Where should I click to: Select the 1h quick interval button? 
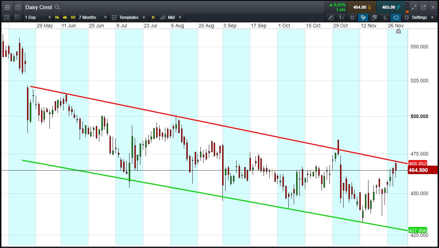coord(57,17)
